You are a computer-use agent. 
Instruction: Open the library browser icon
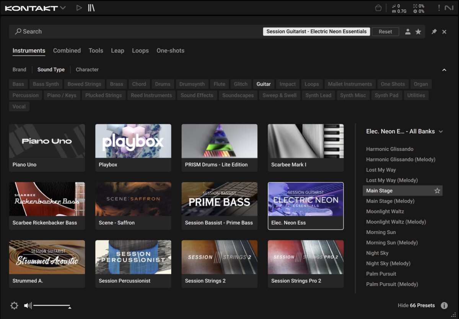click(x=91, y=8)
